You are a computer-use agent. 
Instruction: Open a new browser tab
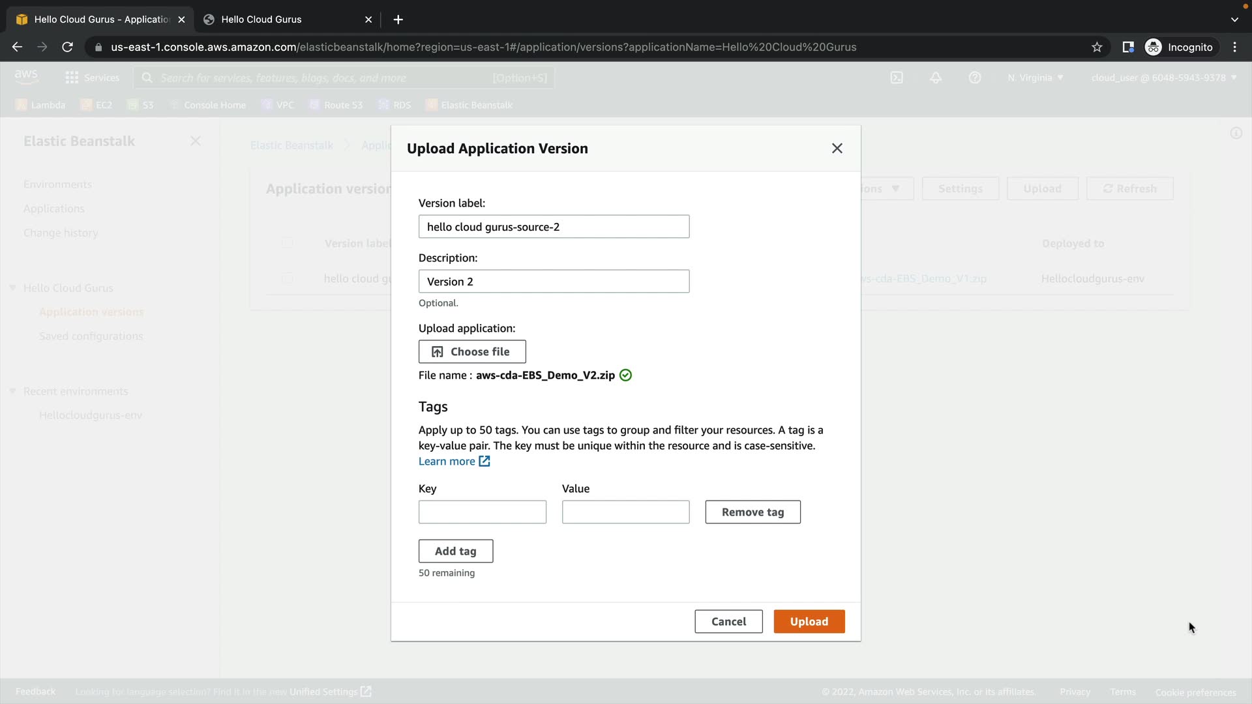[398, 20]
